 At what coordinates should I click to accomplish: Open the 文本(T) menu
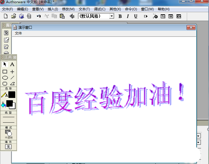point(84,9)
